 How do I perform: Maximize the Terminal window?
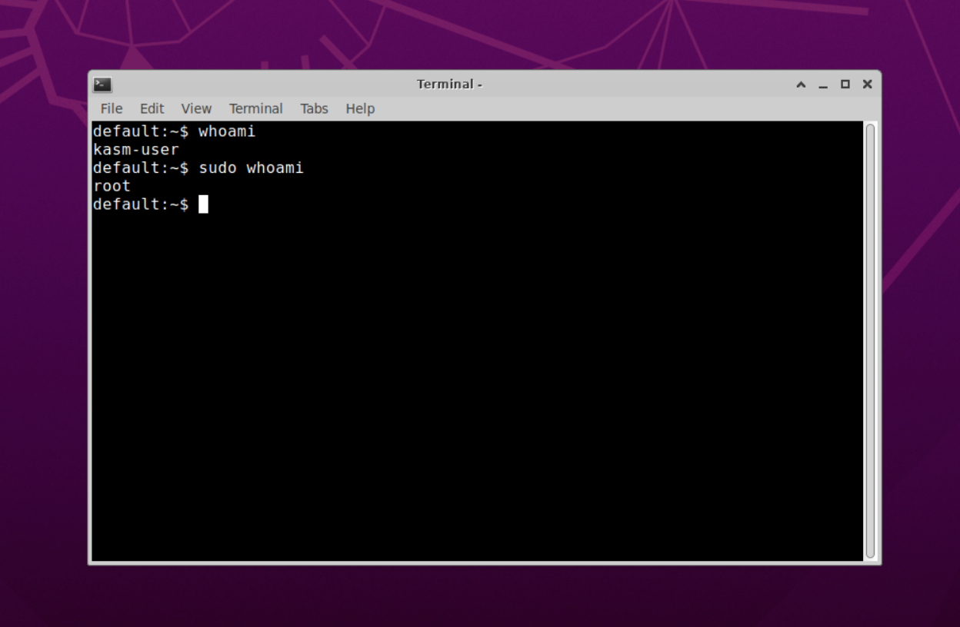845,85
